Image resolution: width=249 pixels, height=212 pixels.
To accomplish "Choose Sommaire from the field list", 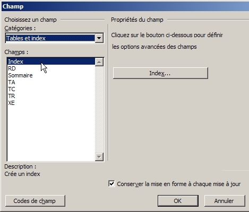I will click(x=51, y=75).
